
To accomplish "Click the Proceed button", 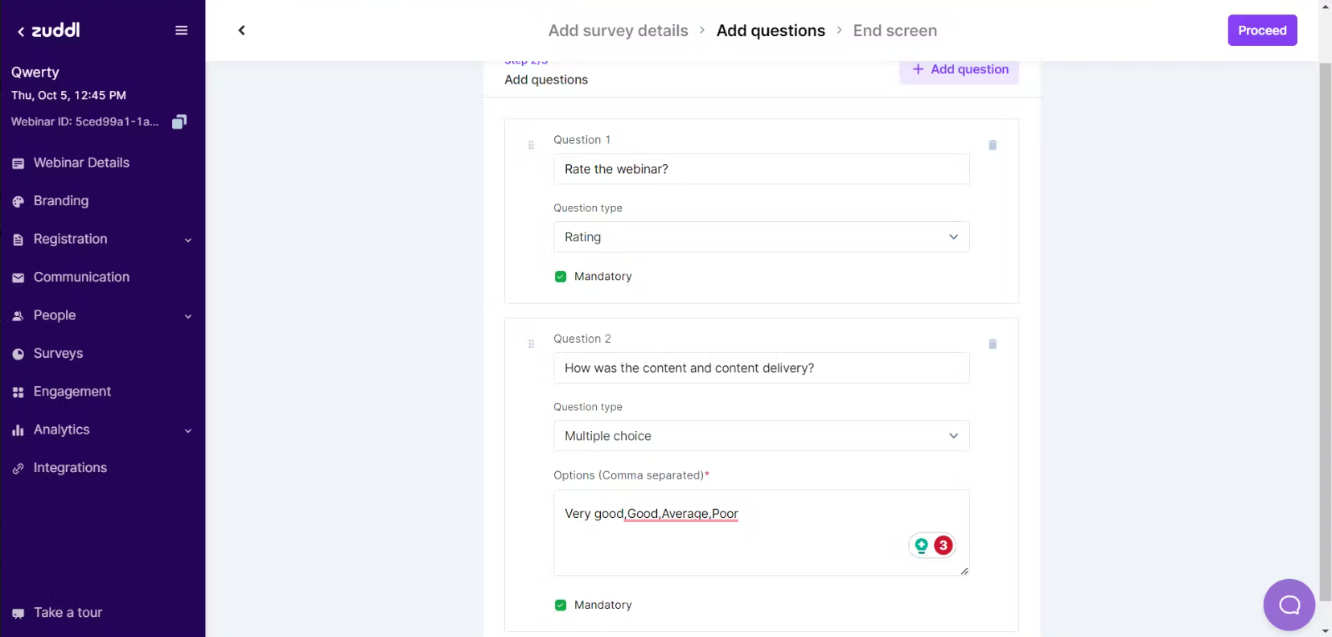I will [x=1262, y=31].
